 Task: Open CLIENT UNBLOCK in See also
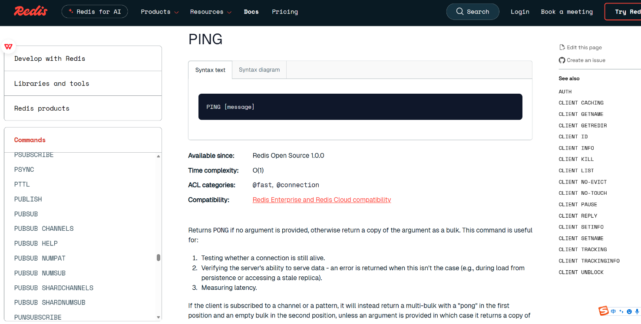pos(581,272)
